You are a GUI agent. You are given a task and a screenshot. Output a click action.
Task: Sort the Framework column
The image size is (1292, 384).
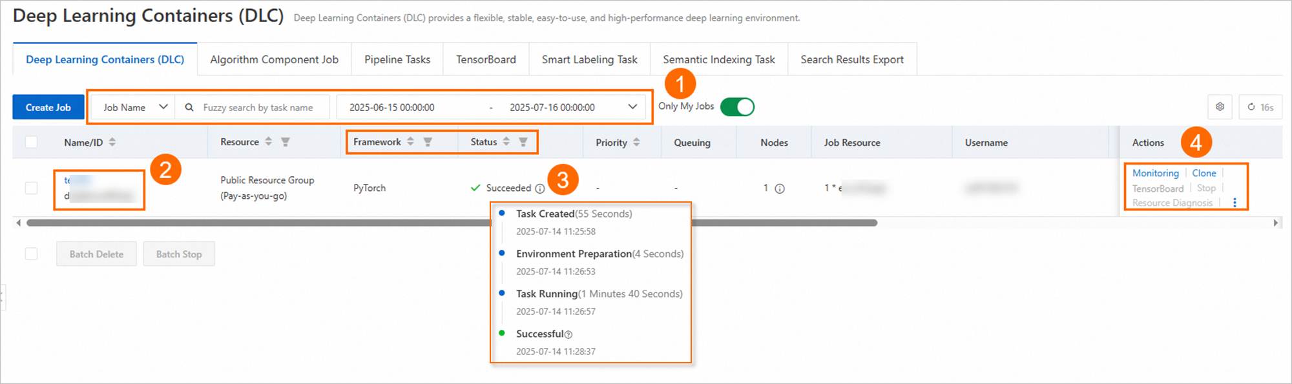[x=410, y=141]
